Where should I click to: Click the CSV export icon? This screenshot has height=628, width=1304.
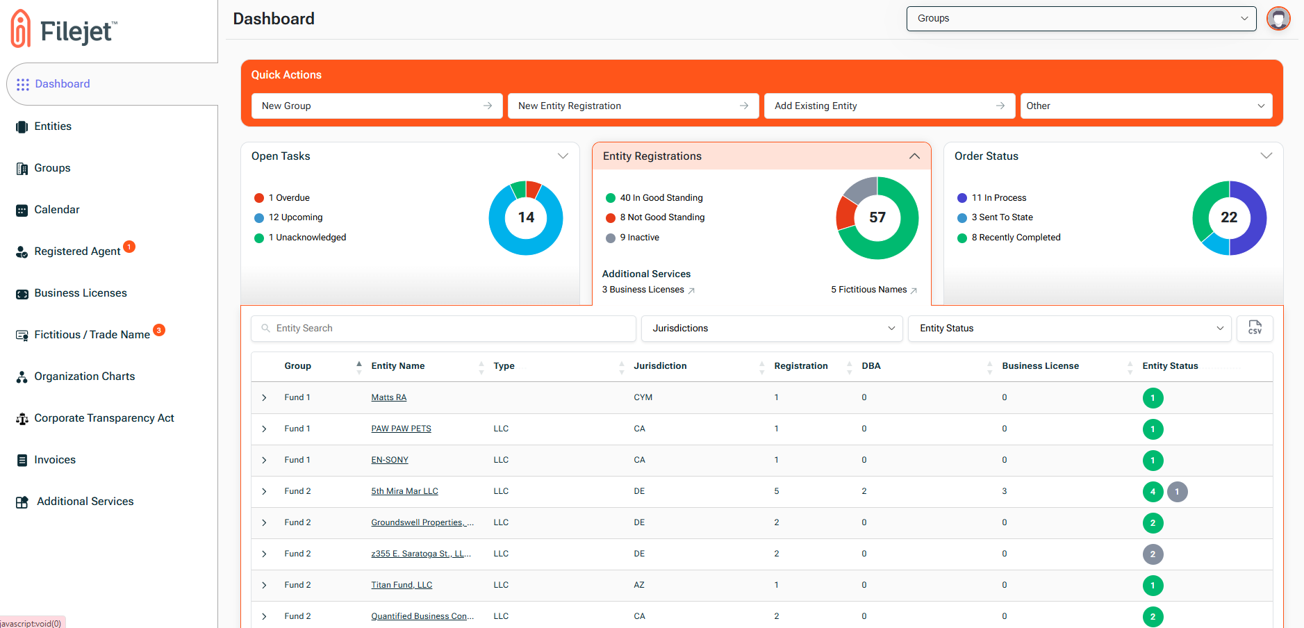[x=1255, y=328]
